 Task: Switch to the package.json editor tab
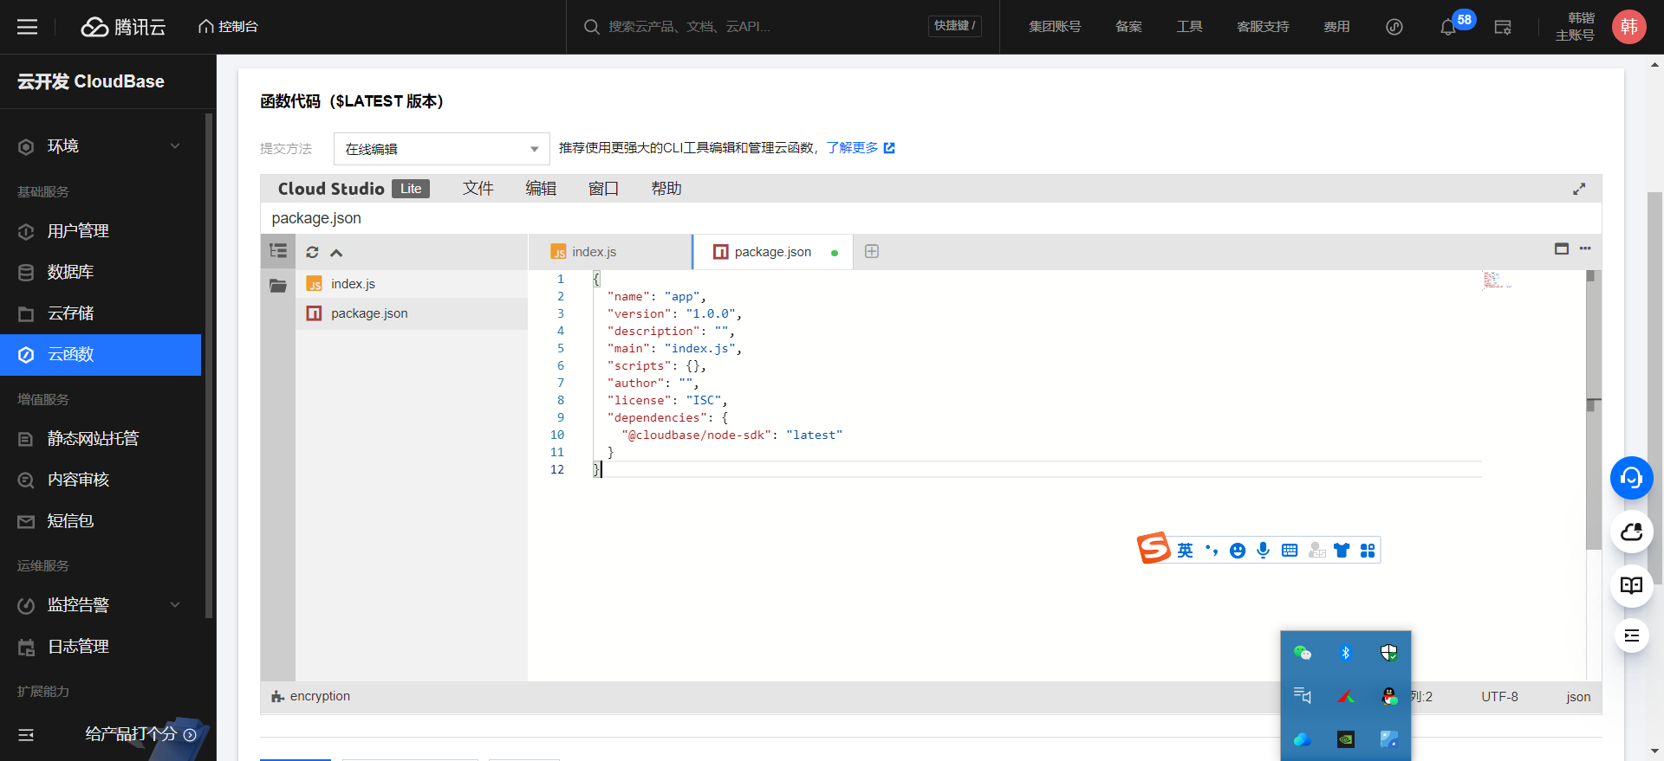(x=773, y=252)
